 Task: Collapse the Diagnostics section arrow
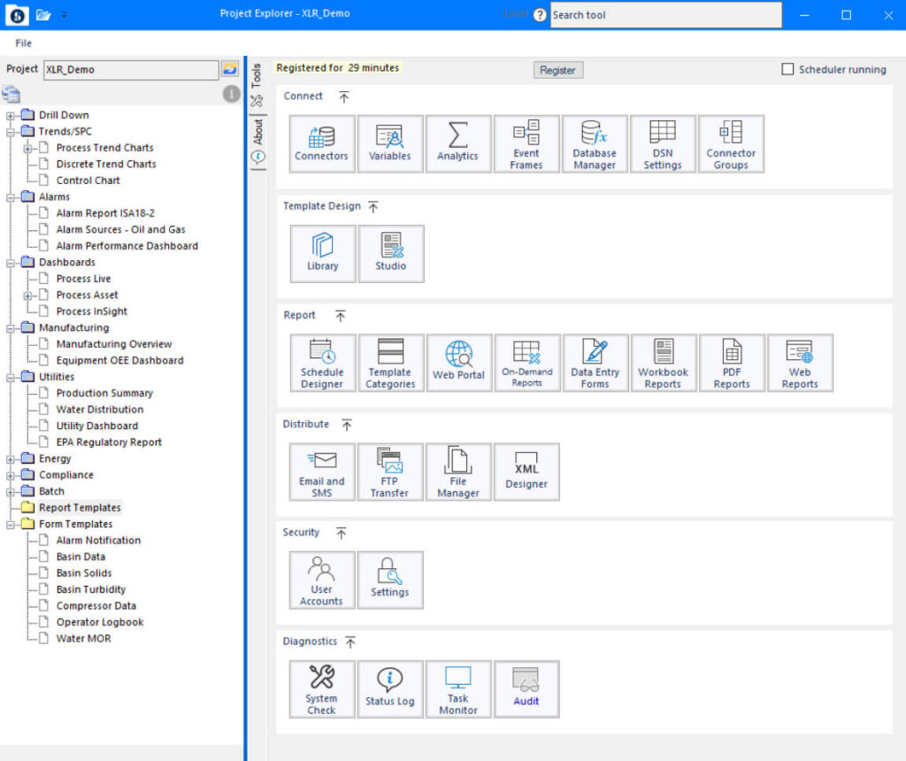tap(351, 642)
